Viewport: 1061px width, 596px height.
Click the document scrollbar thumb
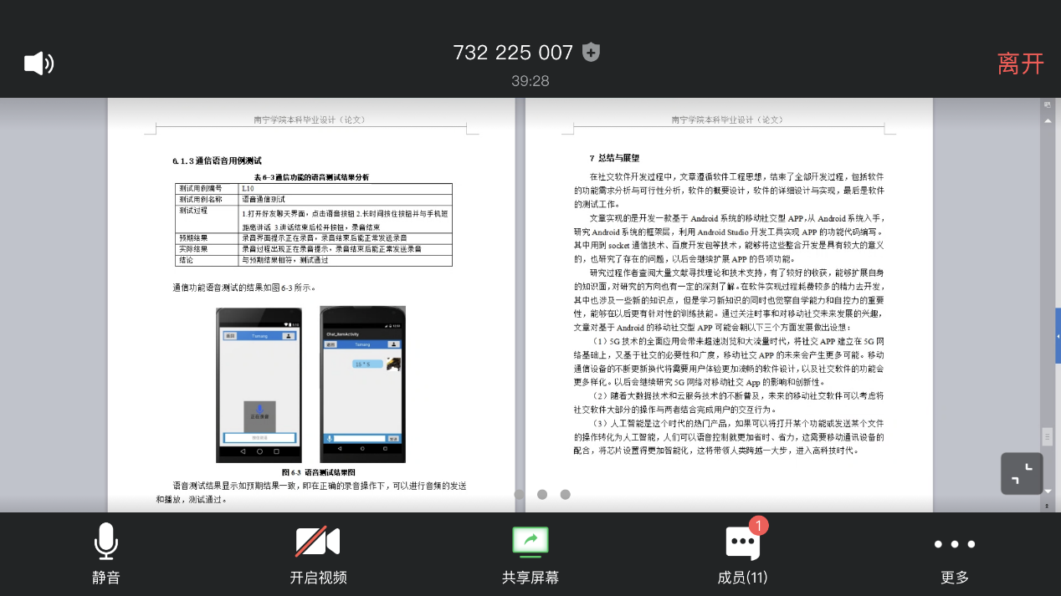pyautogui.click(x=1047, y=436)
